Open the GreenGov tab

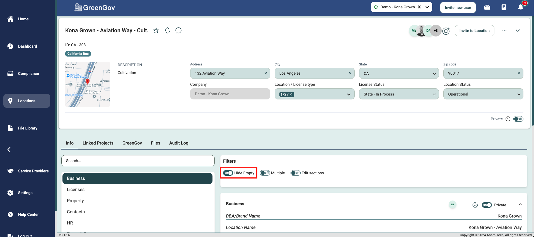(x=132, y=143)
